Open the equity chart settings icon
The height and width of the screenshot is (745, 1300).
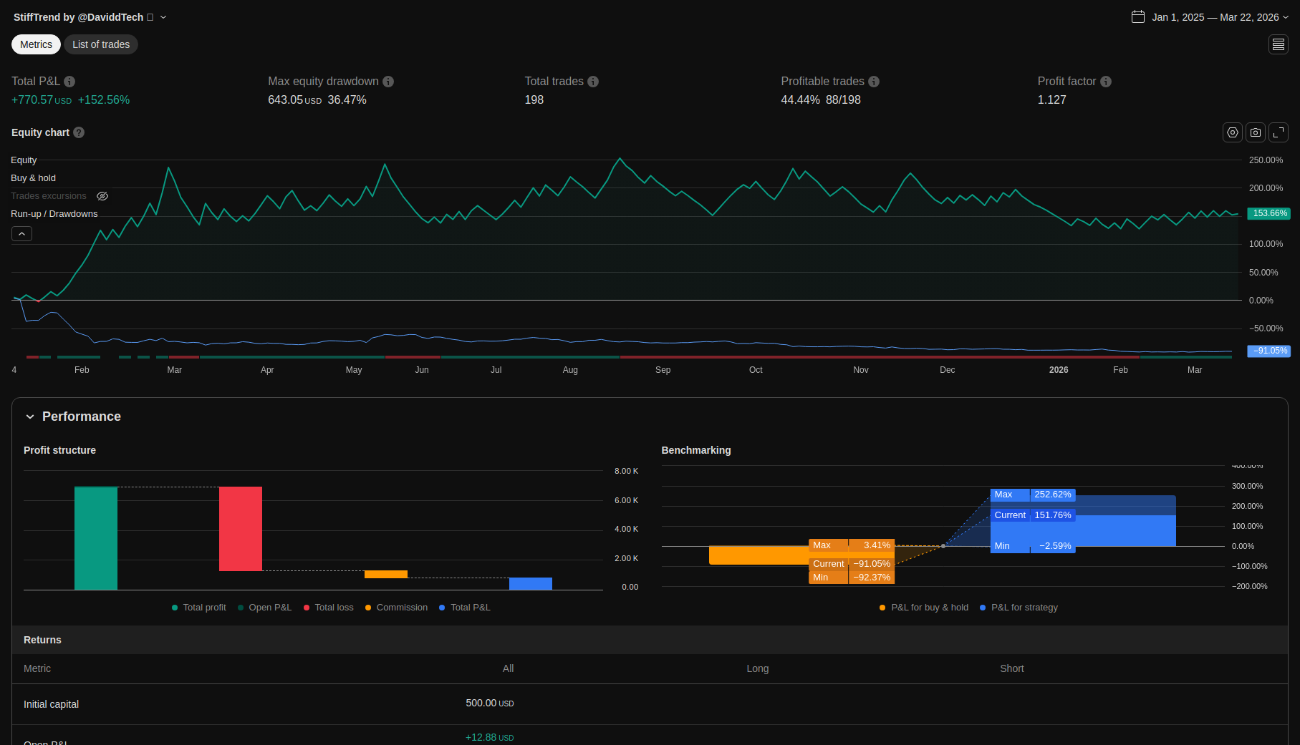[x=1232, y=132]
